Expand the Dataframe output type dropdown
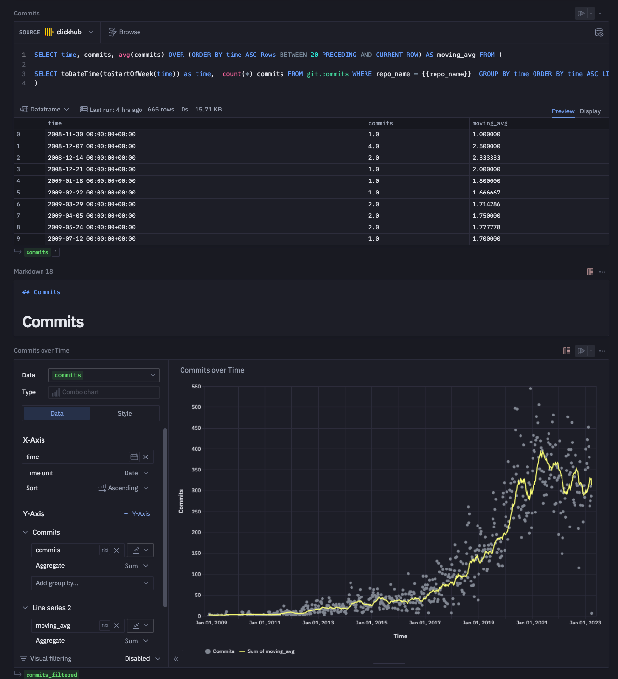Viewport: 618px width, 679px height. (45, 110)
